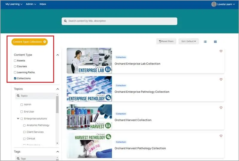Open the Sort: Default dropdown
The image size is (239, 161).
pos(189,41)
